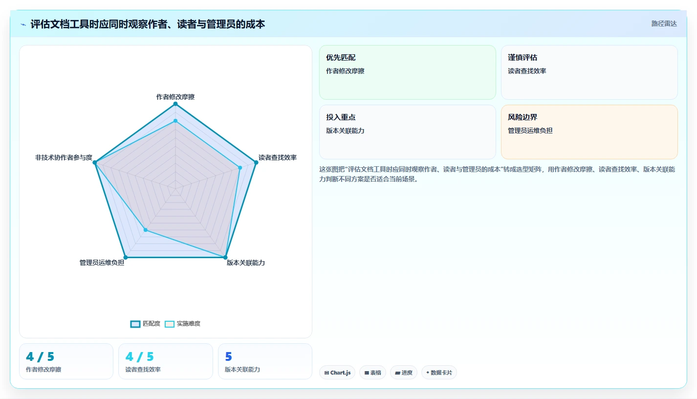Click the page title 评估文档工具时应同时观察
The width and height of the screenshot is (697, 399).
(x=148, y=24)
